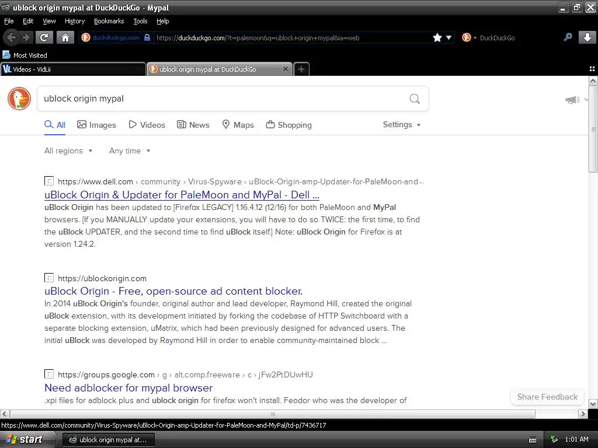
Task: Click the vertical scrollbar thumb
Action: click(593, 129)
